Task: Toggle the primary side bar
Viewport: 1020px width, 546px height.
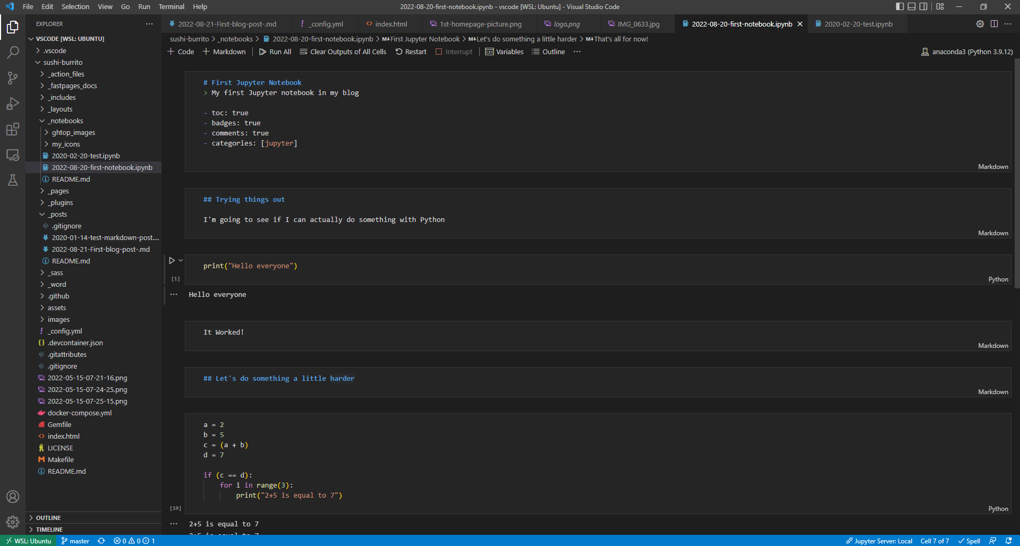Action: tap(899, 6)
